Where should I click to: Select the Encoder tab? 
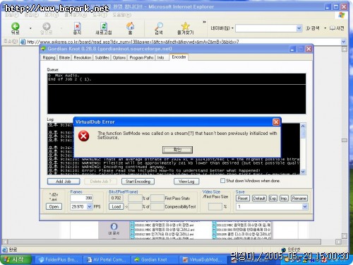coord(179,57)
